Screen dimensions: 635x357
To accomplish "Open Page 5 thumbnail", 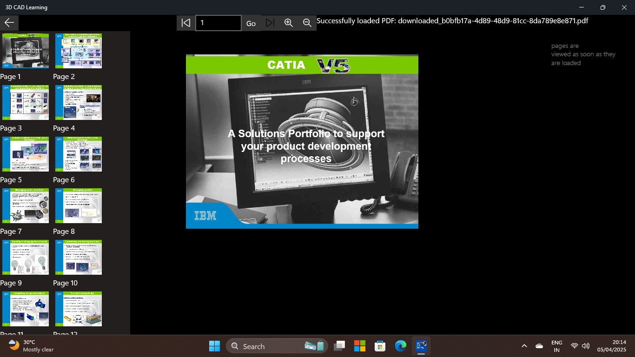I will tap(26, 154).
